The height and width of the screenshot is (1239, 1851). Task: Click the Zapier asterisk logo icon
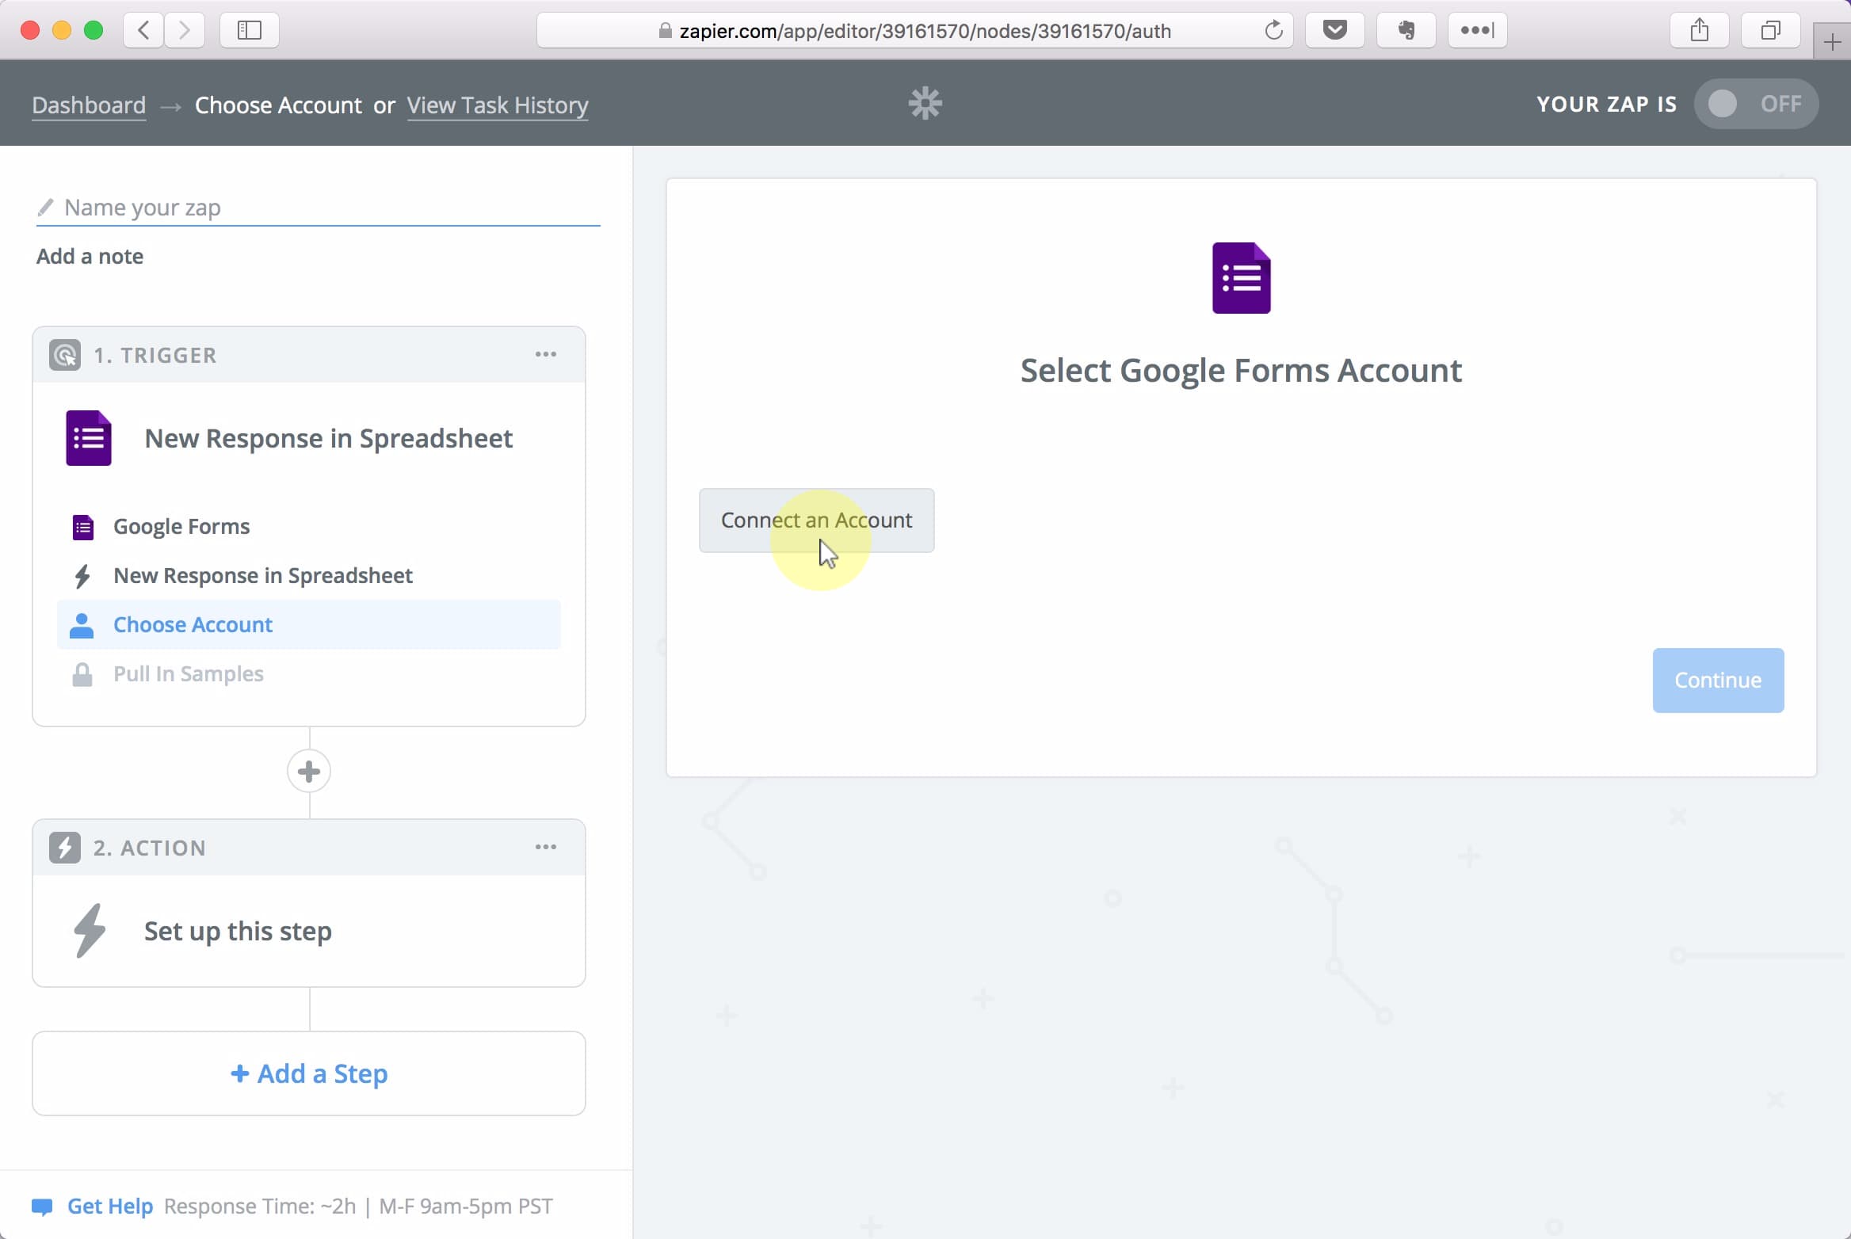click(x=925, y=102)
